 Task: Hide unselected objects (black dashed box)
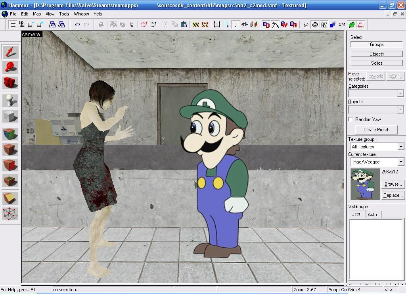pyautogui.click(x=153, y=25)
